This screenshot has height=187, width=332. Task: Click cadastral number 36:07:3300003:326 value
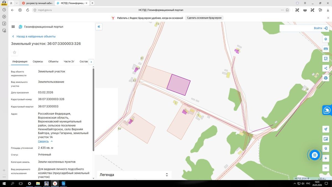click(51, 99)
